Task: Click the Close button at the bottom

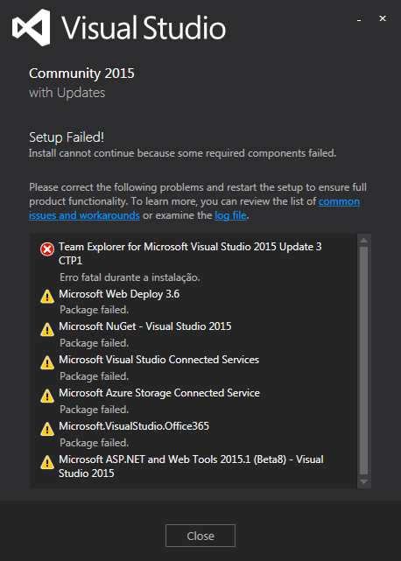Action: pyautogui.click(x=200, y=536)
